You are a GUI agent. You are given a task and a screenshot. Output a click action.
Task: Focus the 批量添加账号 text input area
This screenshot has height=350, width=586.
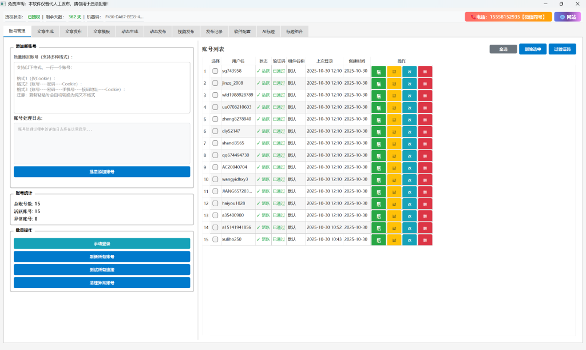(x=102, y=87)
